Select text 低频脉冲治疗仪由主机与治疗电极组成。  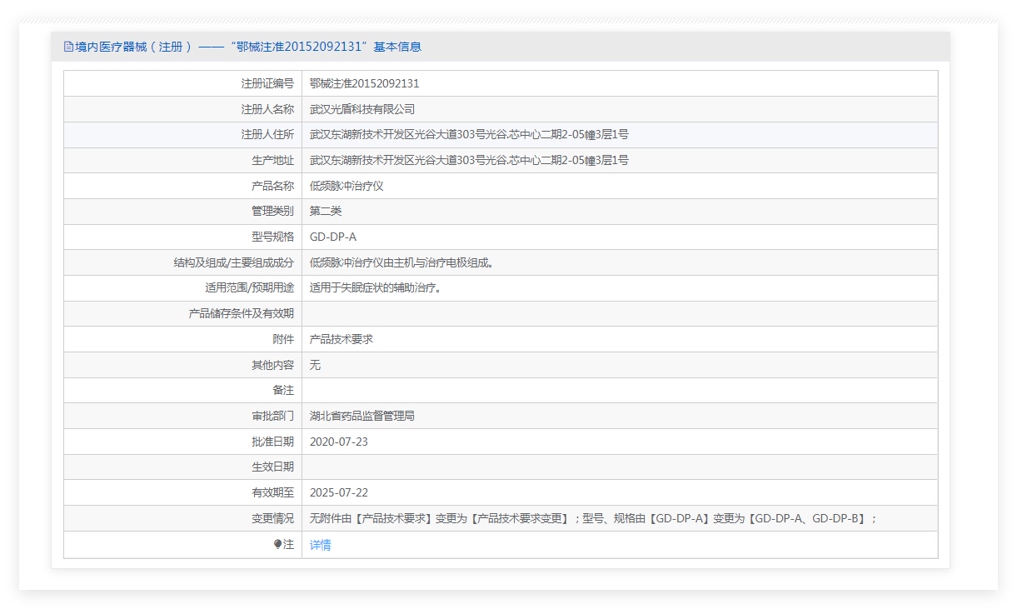pos(404,262)
